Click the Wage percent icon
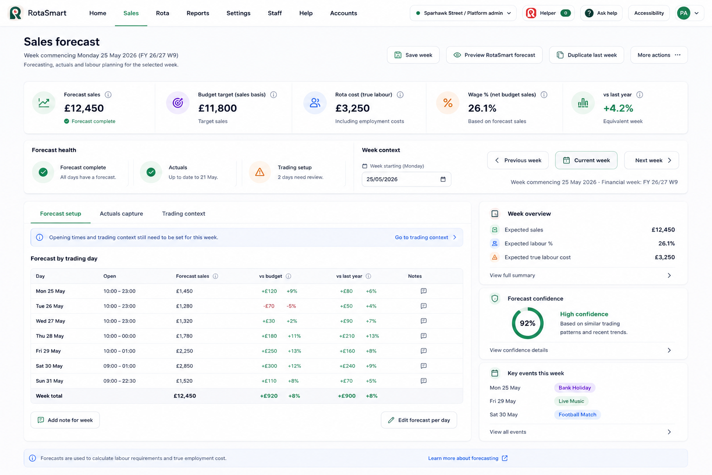 click(448, 103)
